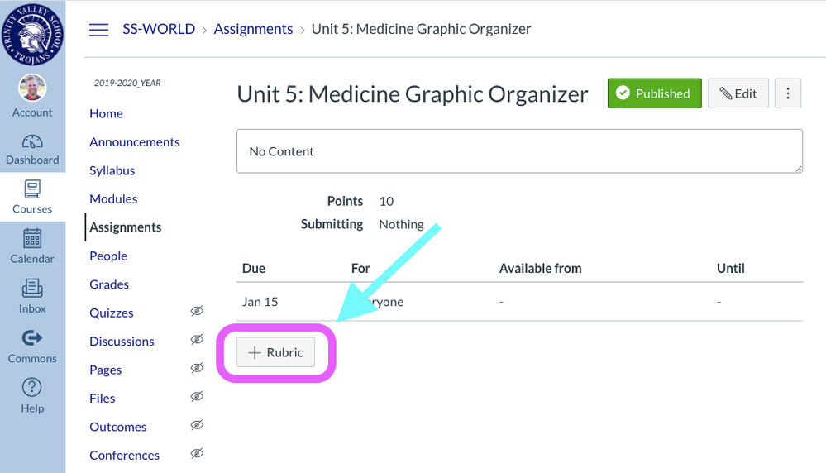Image resolution: width=826 pixels, height=473 pixels.
Task: Click the description box resize handle
Action: pos(798,169)
